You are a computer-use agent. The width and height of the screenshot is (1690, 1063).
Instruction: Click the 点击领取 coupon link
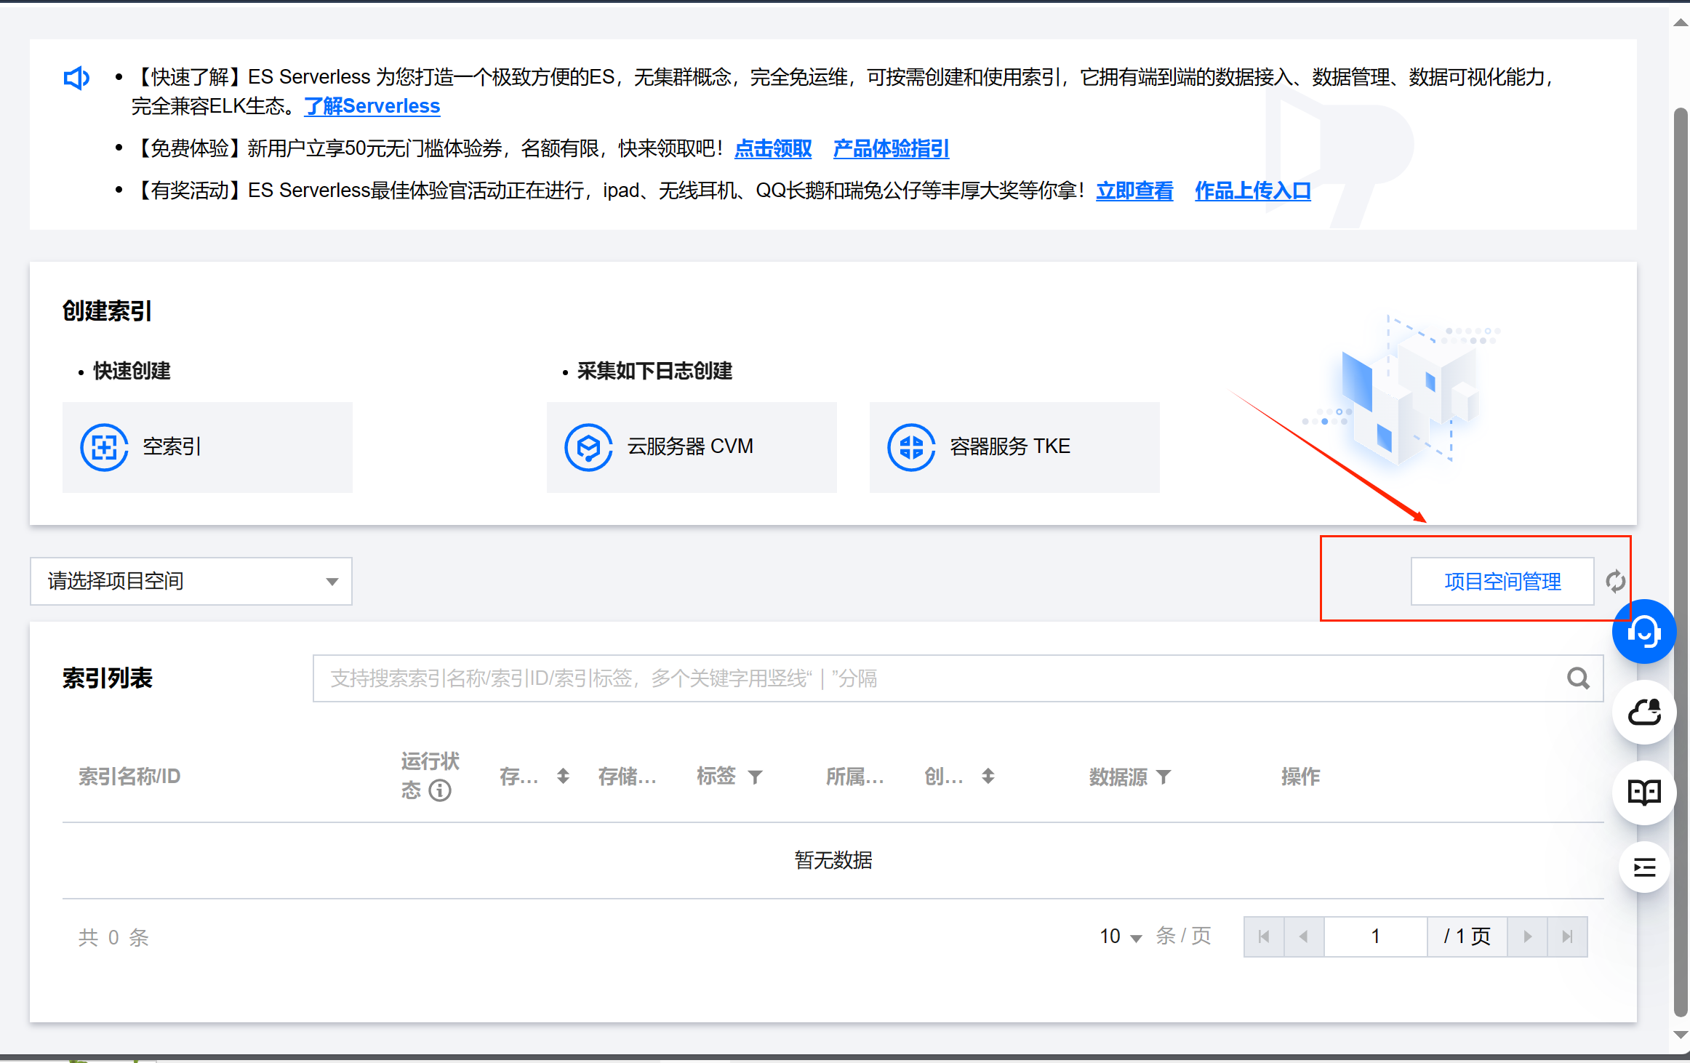tap(772, 148)
